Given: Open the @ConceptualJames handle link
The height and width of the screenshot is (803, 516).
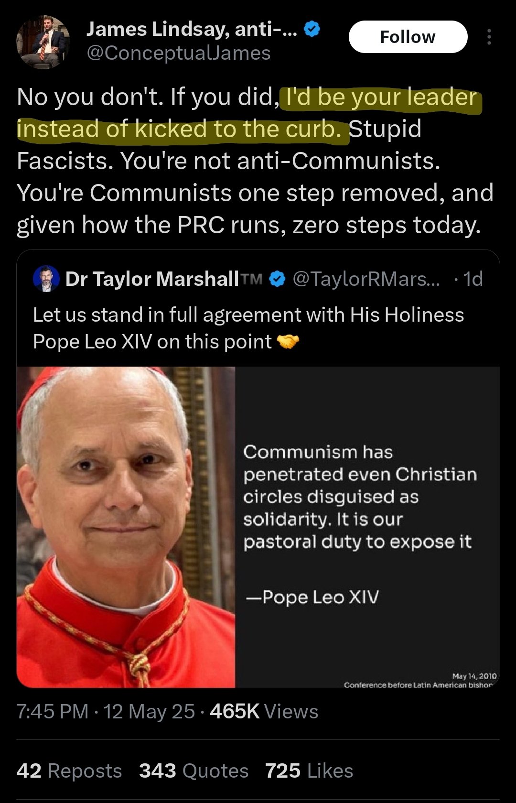Looking at the screenshot, I should (x=178, y=53).
